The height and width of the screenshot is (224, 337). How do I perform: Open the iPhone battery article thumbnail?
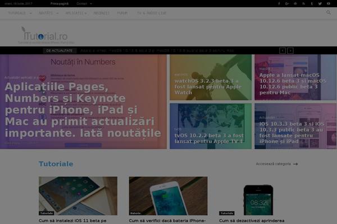pyautogui.click(x=168, y=195)
